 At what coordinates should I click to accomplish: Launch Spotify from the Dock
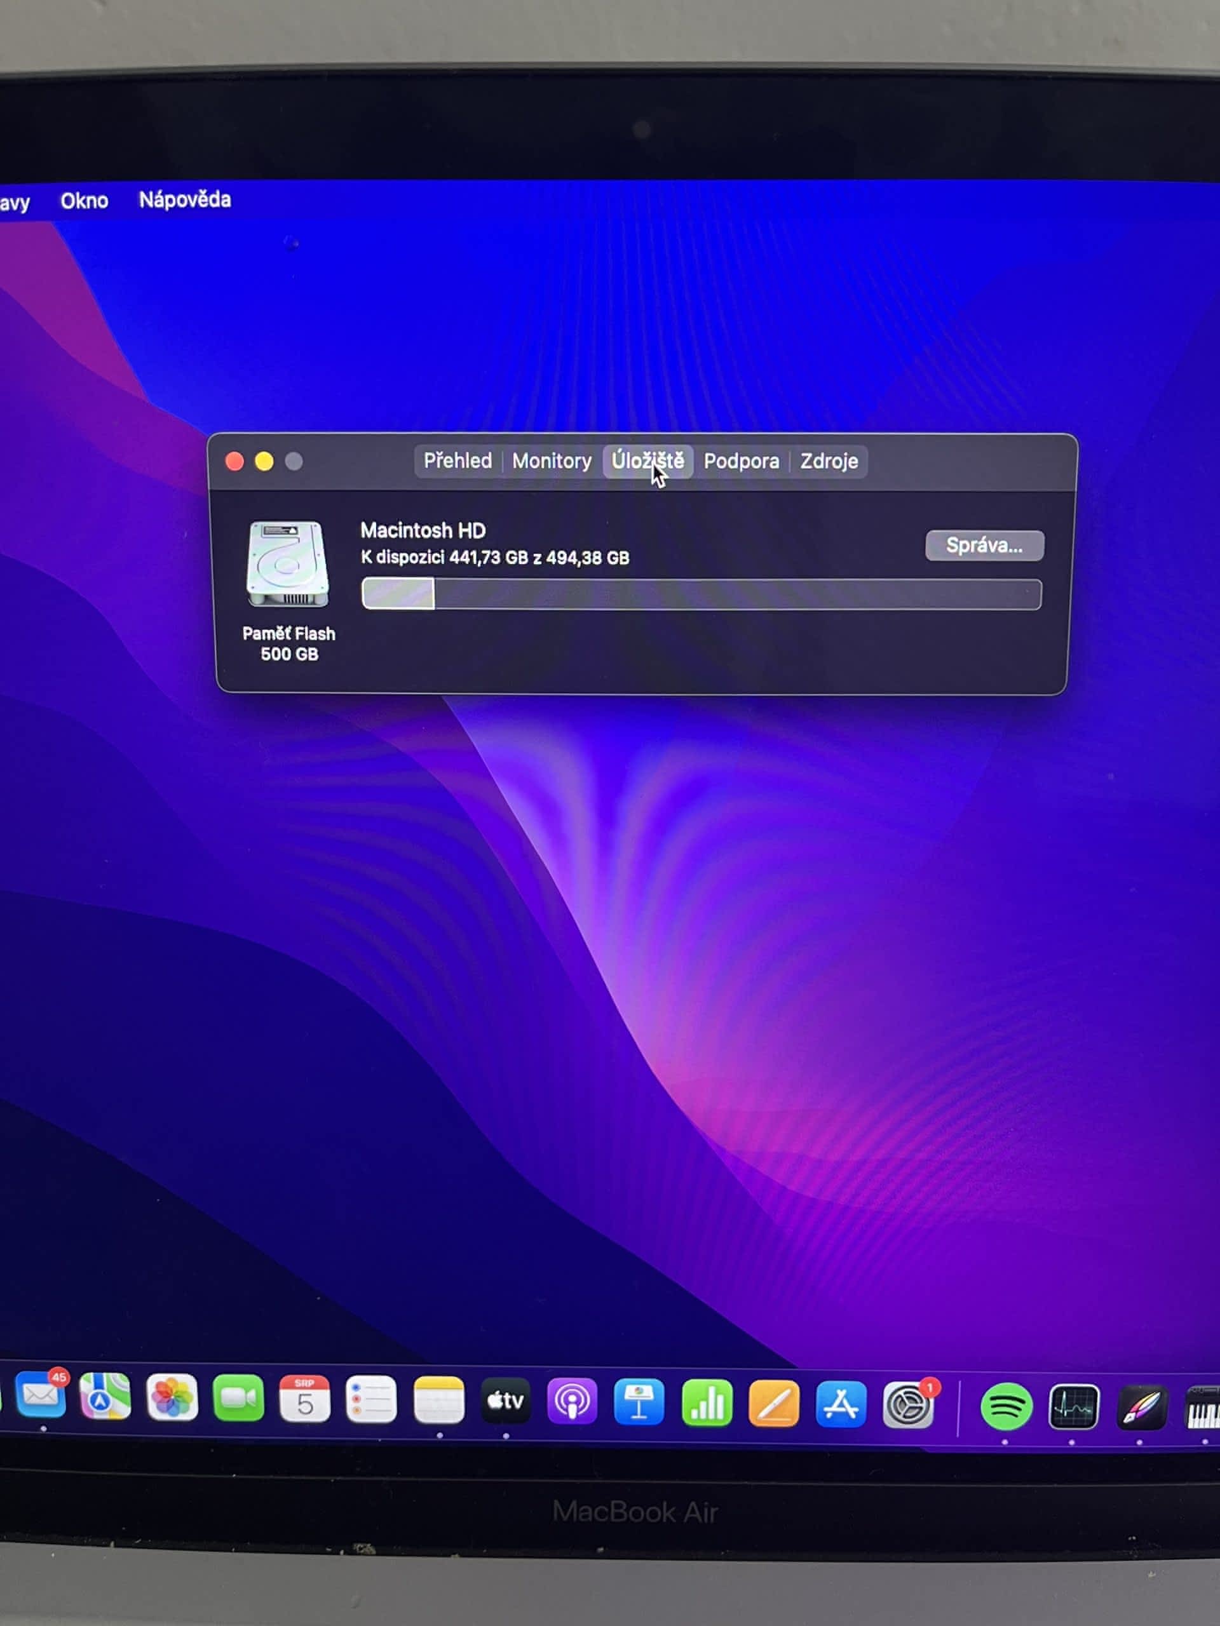[1006, 1408]
